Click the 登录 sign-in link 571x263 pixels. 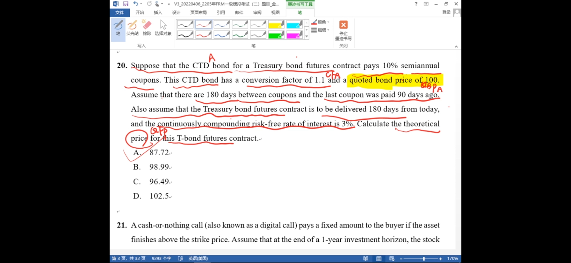point(446,12)
